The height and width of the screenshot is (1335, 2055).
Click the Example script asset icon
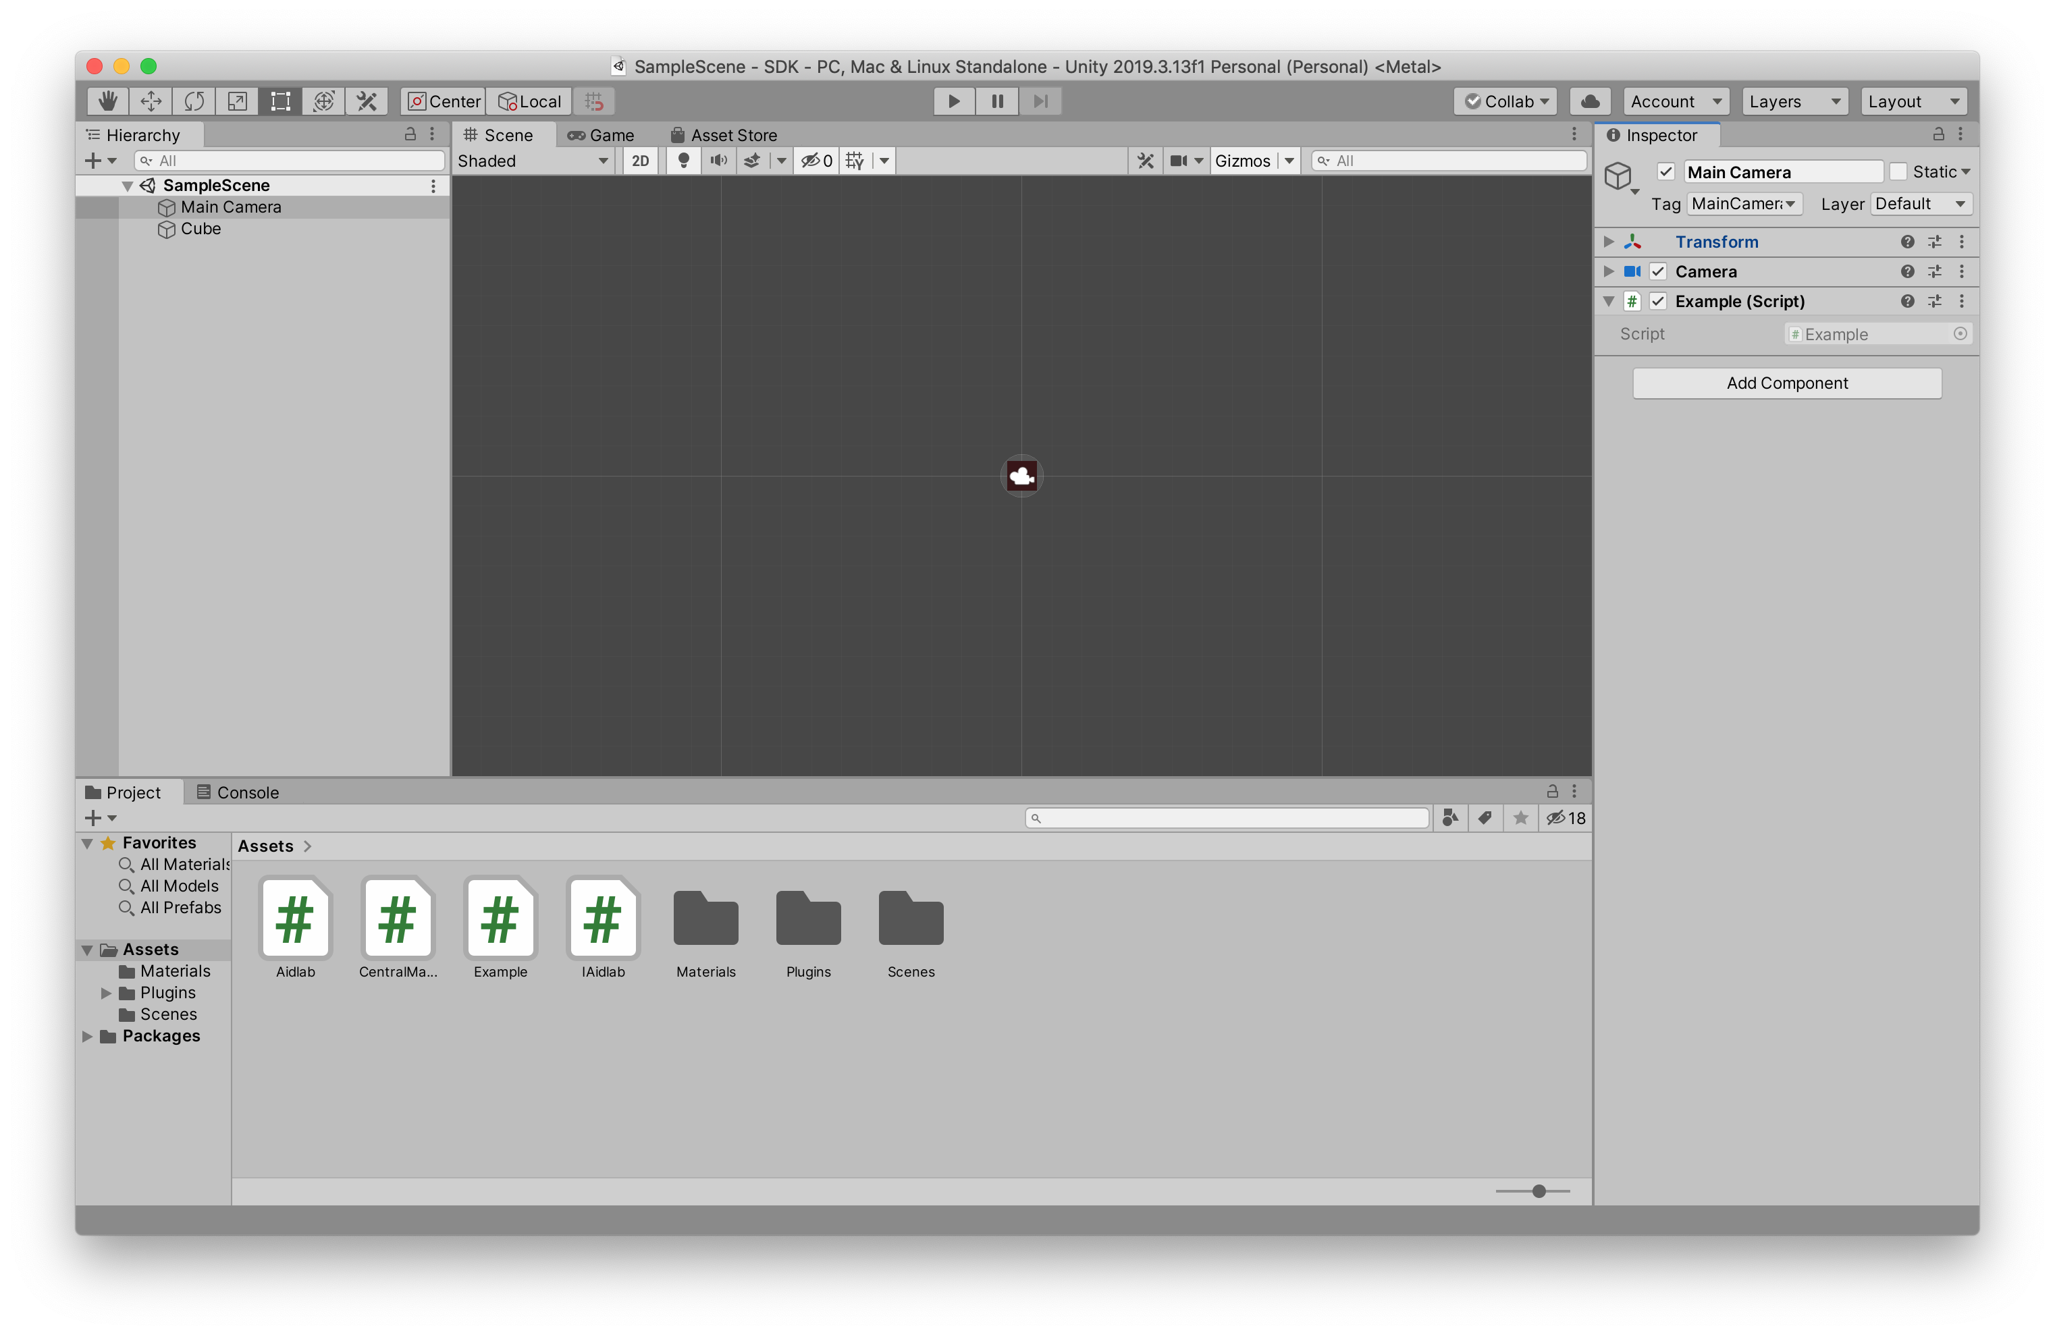[x=500, y=919]
